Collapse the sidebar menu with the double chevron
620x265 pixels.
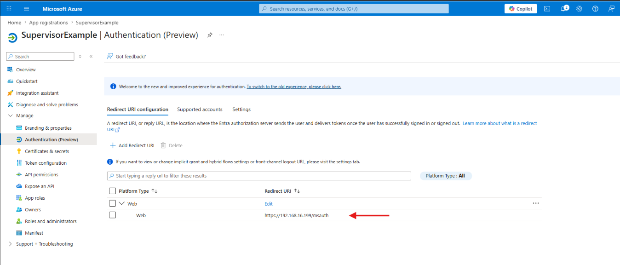91,56
